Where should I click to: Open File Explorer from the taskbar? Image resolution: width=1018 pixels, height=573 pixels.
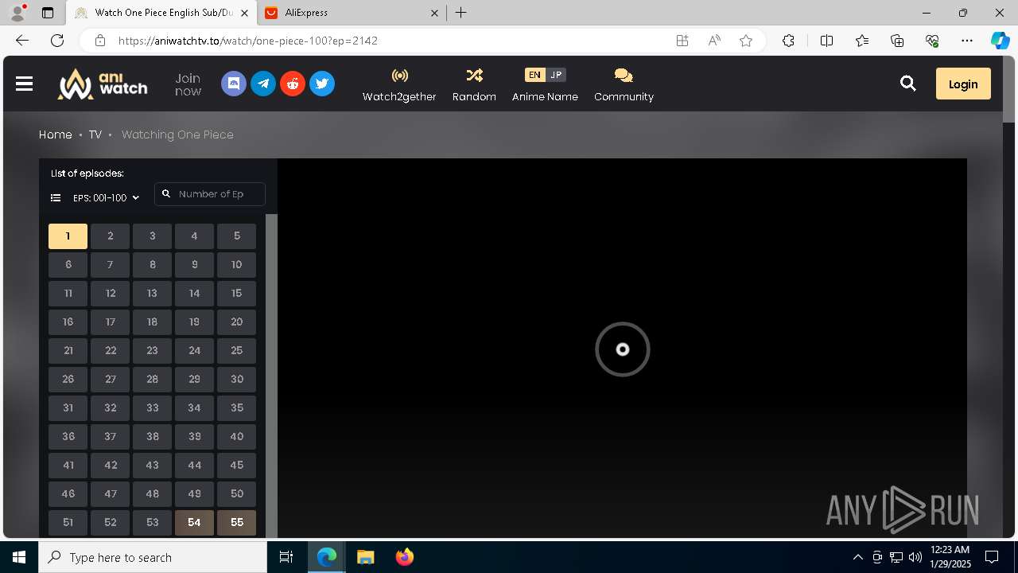tap(365, 557)
